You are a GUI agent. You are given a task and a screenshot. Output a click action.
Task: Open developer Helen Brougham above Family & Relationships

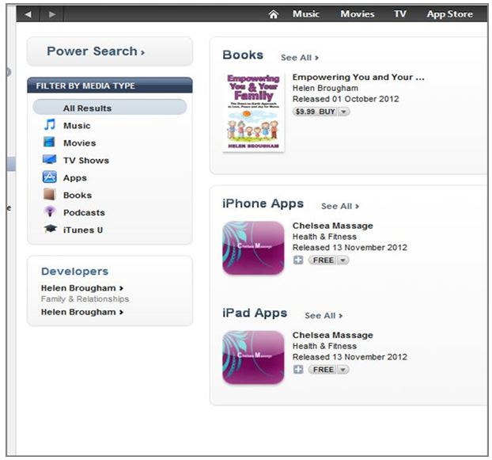pyautogui.click(x=82, y=288)
